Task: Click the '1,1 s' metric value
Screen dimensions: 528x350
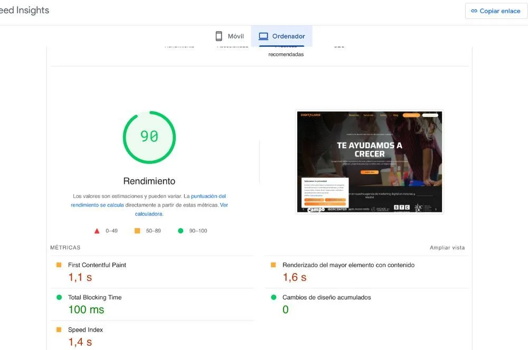Action: coord(80,277)
